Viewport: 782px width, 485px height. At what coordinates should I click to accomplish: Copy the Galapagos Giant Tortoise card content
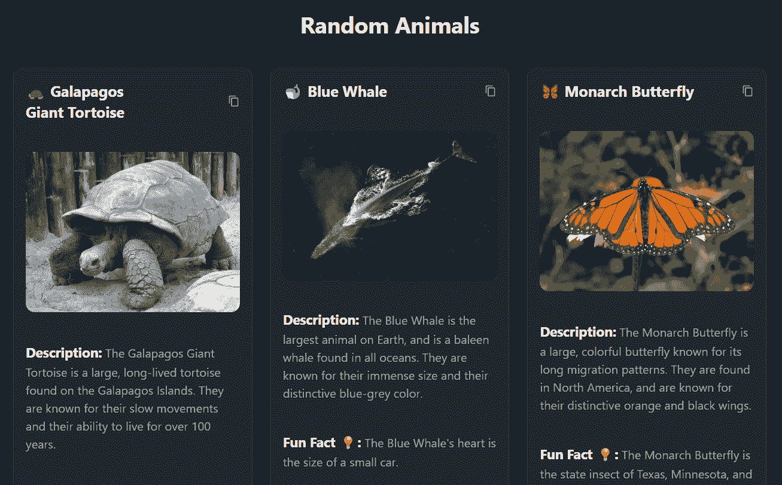click(233, 101)
